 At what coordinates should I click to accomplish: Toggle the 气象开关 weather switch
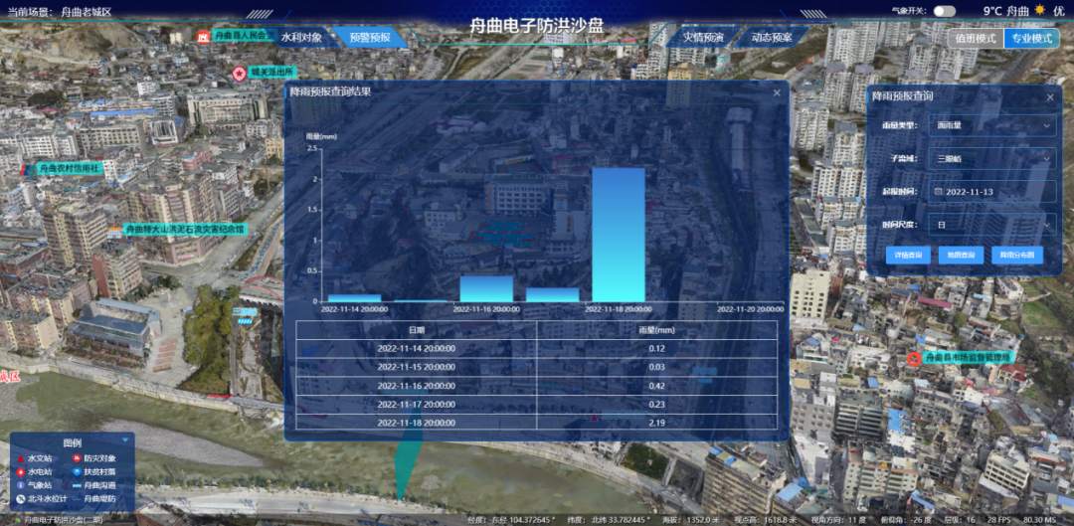(x=943, y=11)
